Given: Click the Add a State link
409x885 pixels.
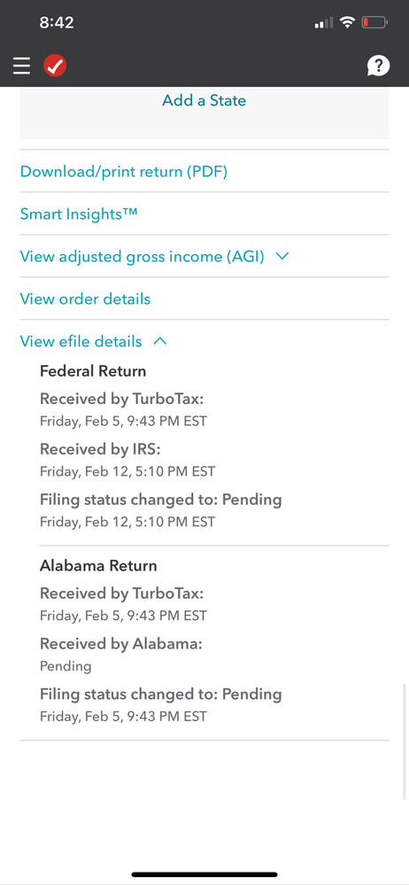Looking at the screenshot, I should pos(204,100).
